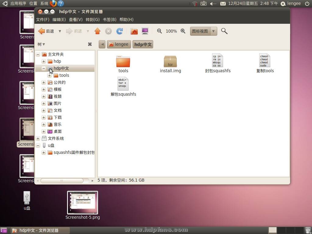Expand the 下载 tree node
The height and width of the screenshot is (234, 312).
44,117
